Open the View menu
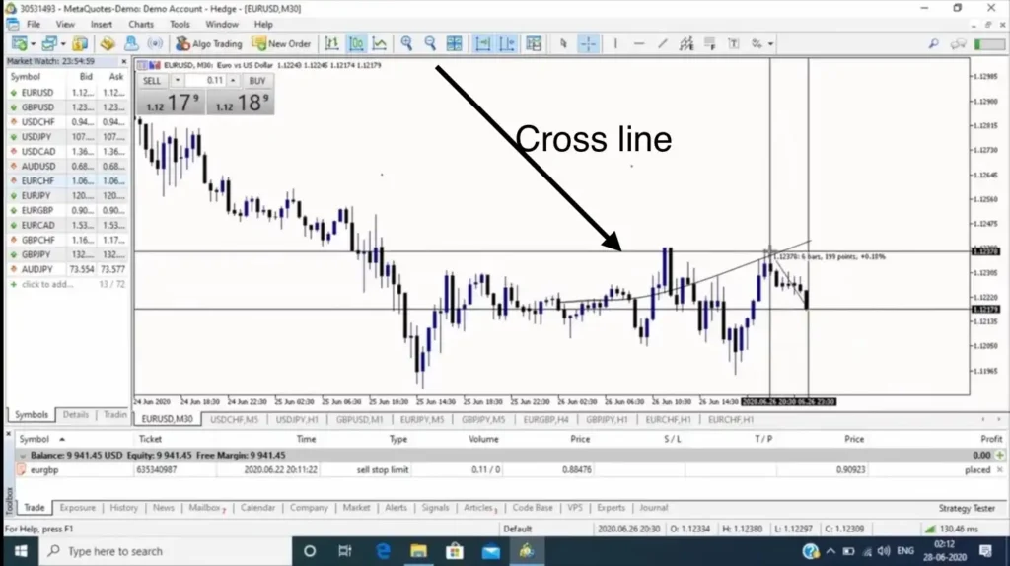1010x566 pixels. (65, 24)
